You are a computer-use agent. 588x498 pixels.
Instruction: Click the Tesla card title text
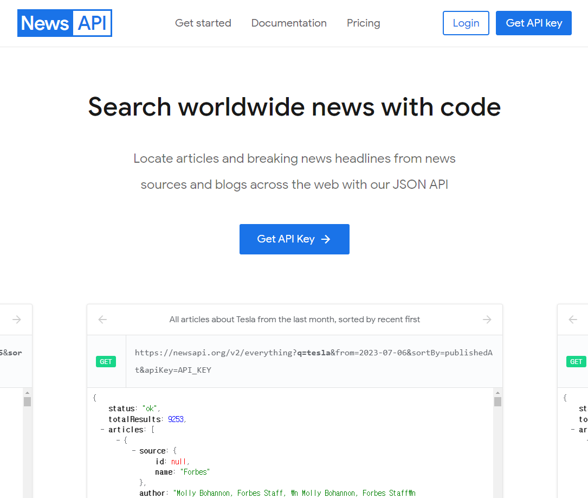click(294, 320)
